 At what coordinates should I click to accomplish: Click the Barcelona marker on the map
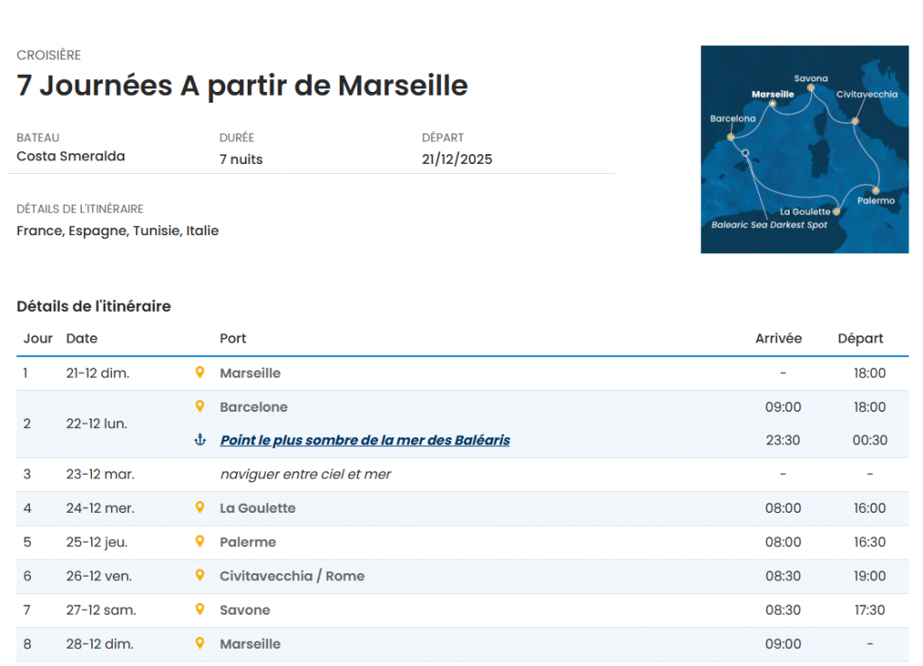coord(731,137)
